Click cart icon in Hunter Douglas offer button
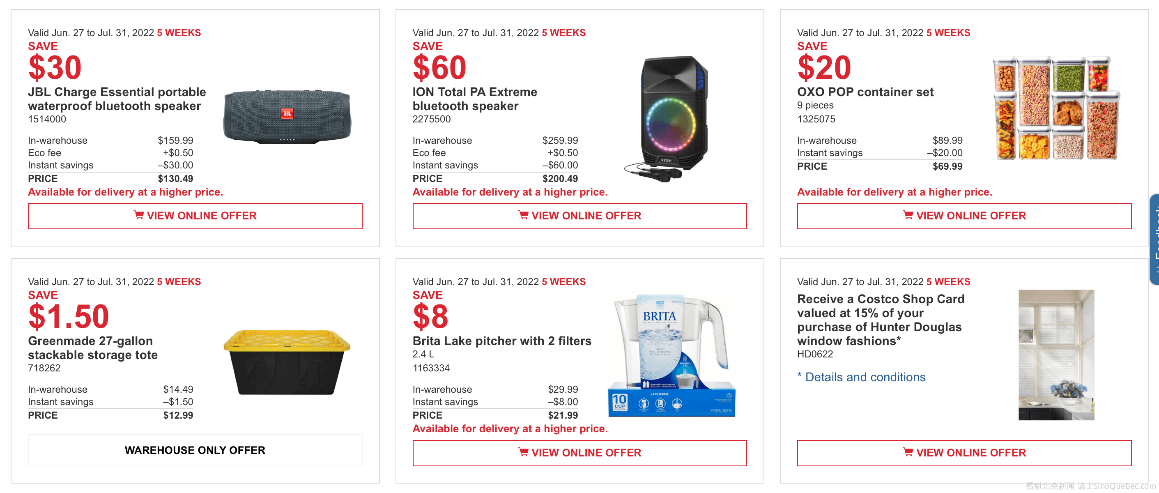Image resolution: width=1159 pixels, height=493 pixels. pos(908,452)
